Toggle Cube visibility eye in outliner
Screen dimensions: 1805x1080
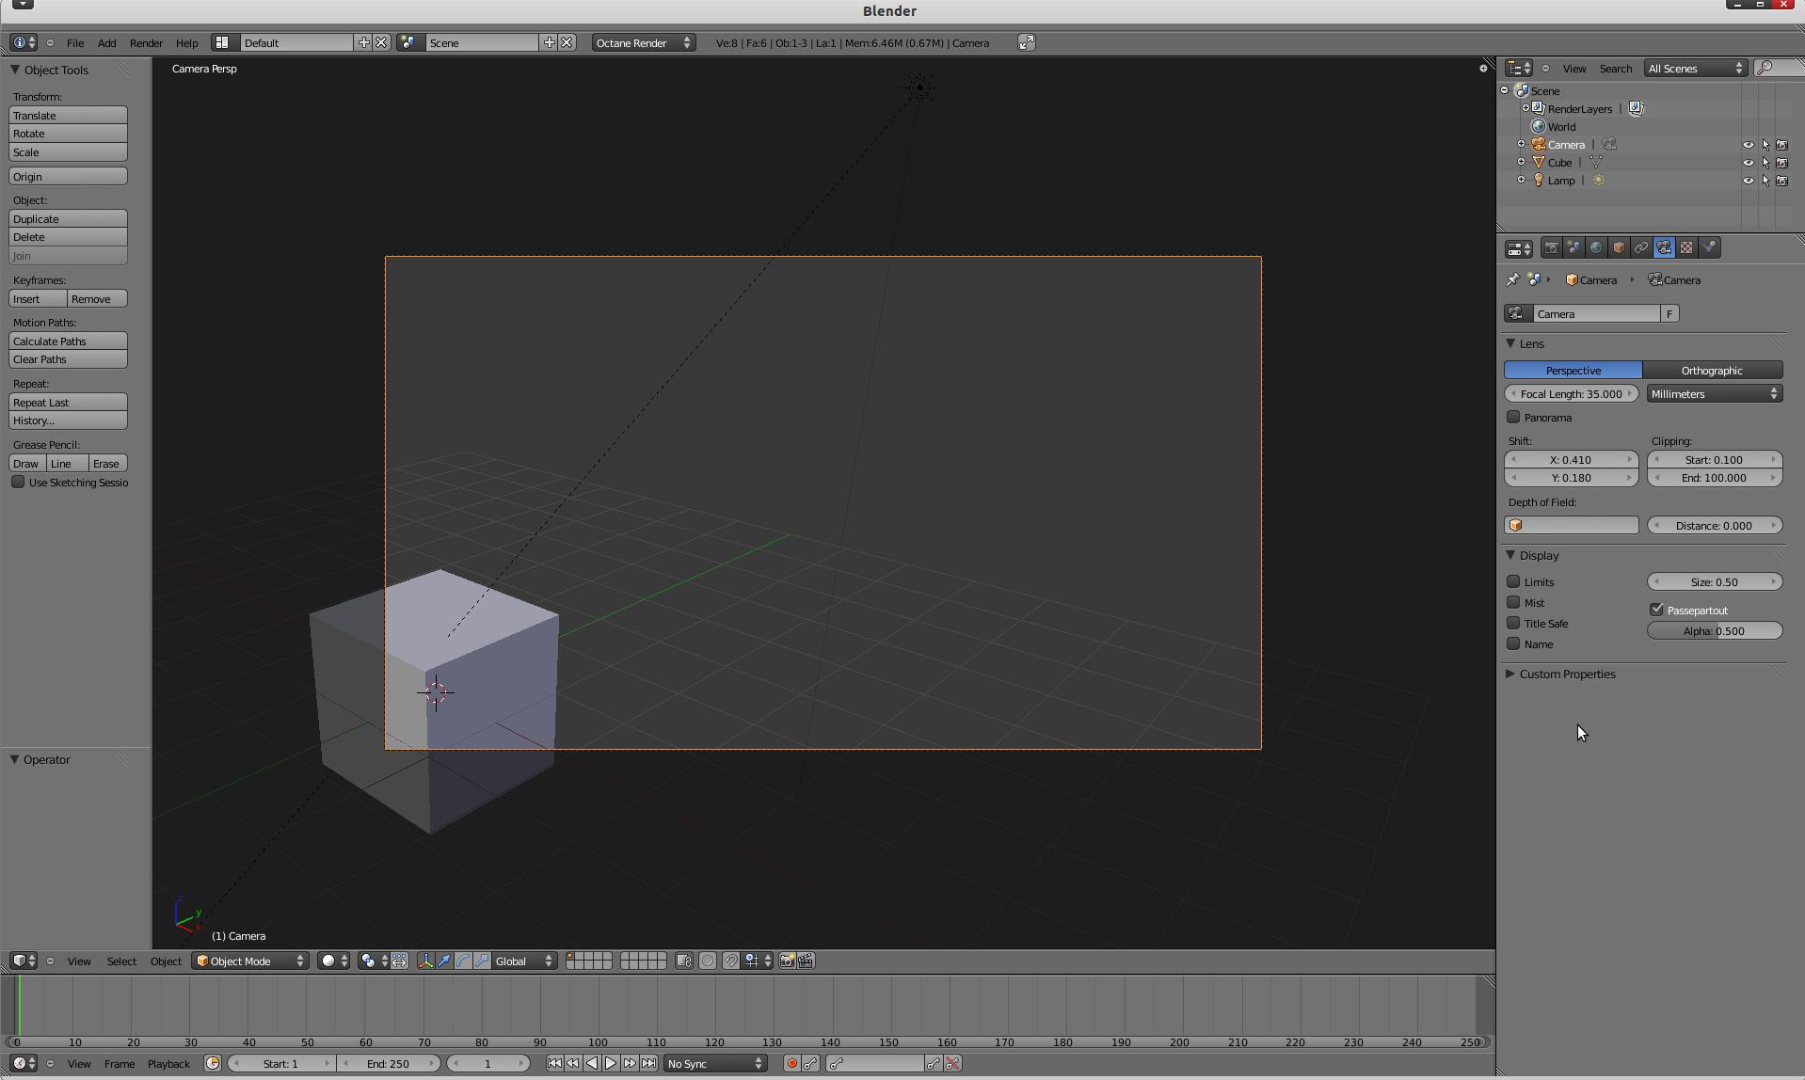click(1749, 163)
